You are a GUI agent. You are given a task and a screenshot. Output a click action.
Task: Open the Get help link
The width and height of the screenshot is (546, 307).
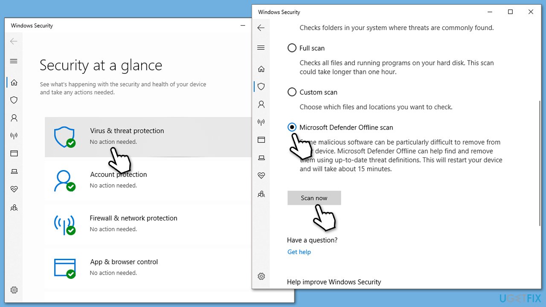coord(299,252)
